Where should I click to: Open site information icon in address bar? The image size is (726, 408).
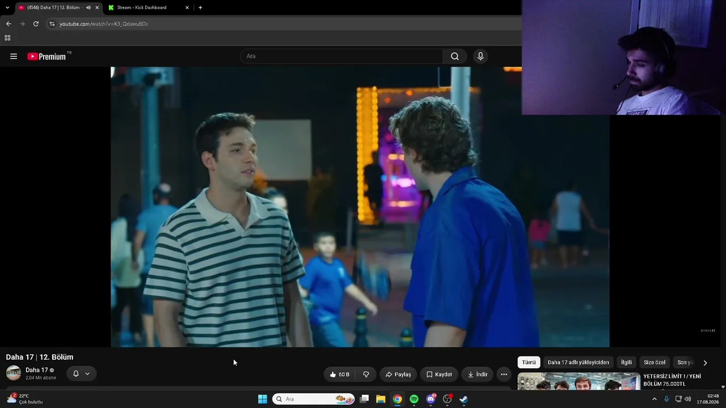[52, 24]
